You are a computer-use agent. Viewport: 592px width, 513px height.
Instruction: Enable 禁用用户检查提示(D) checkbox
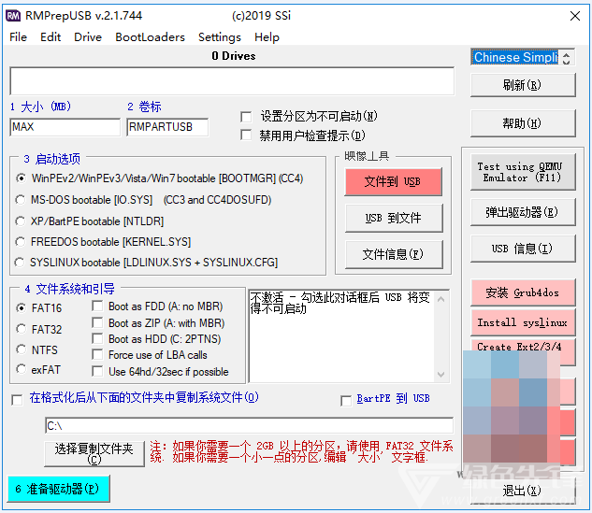point(246,135)
